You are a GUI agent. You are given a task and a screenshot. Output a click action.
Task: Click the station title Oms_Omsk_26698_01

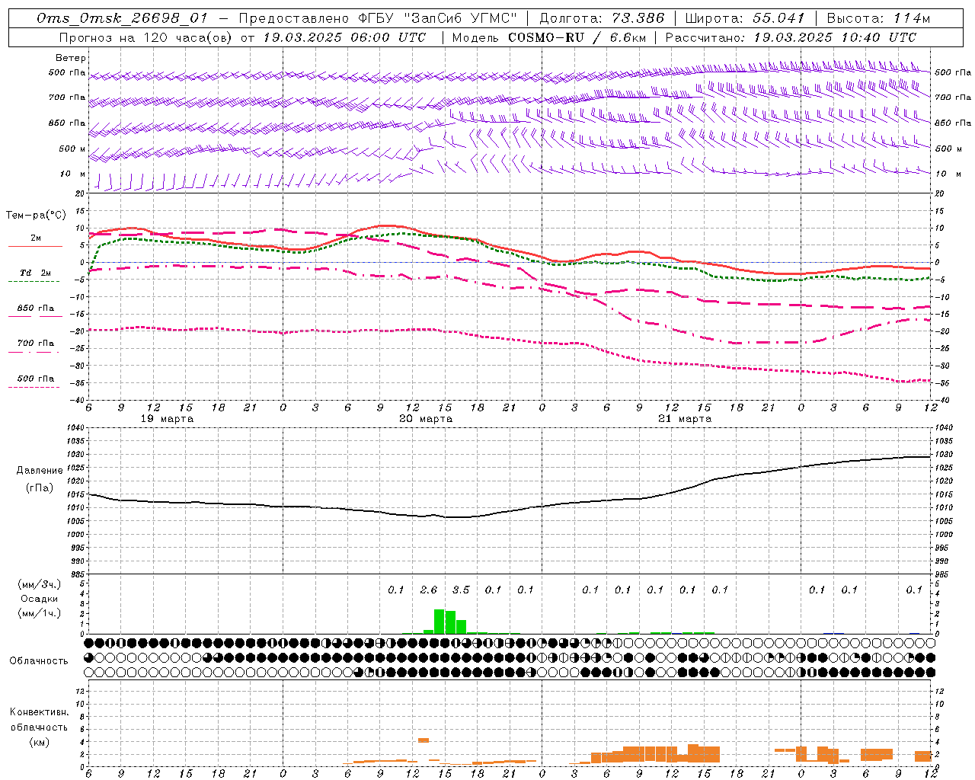pos(123,18)
